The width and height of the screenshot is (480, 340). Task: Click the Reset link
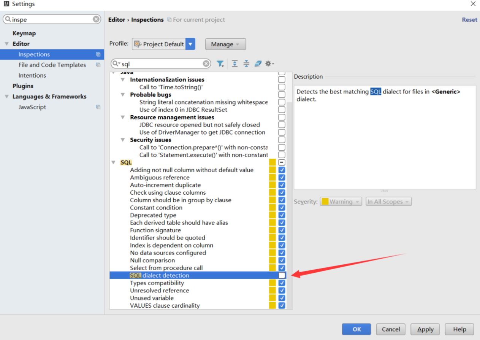tap(469, 19)
